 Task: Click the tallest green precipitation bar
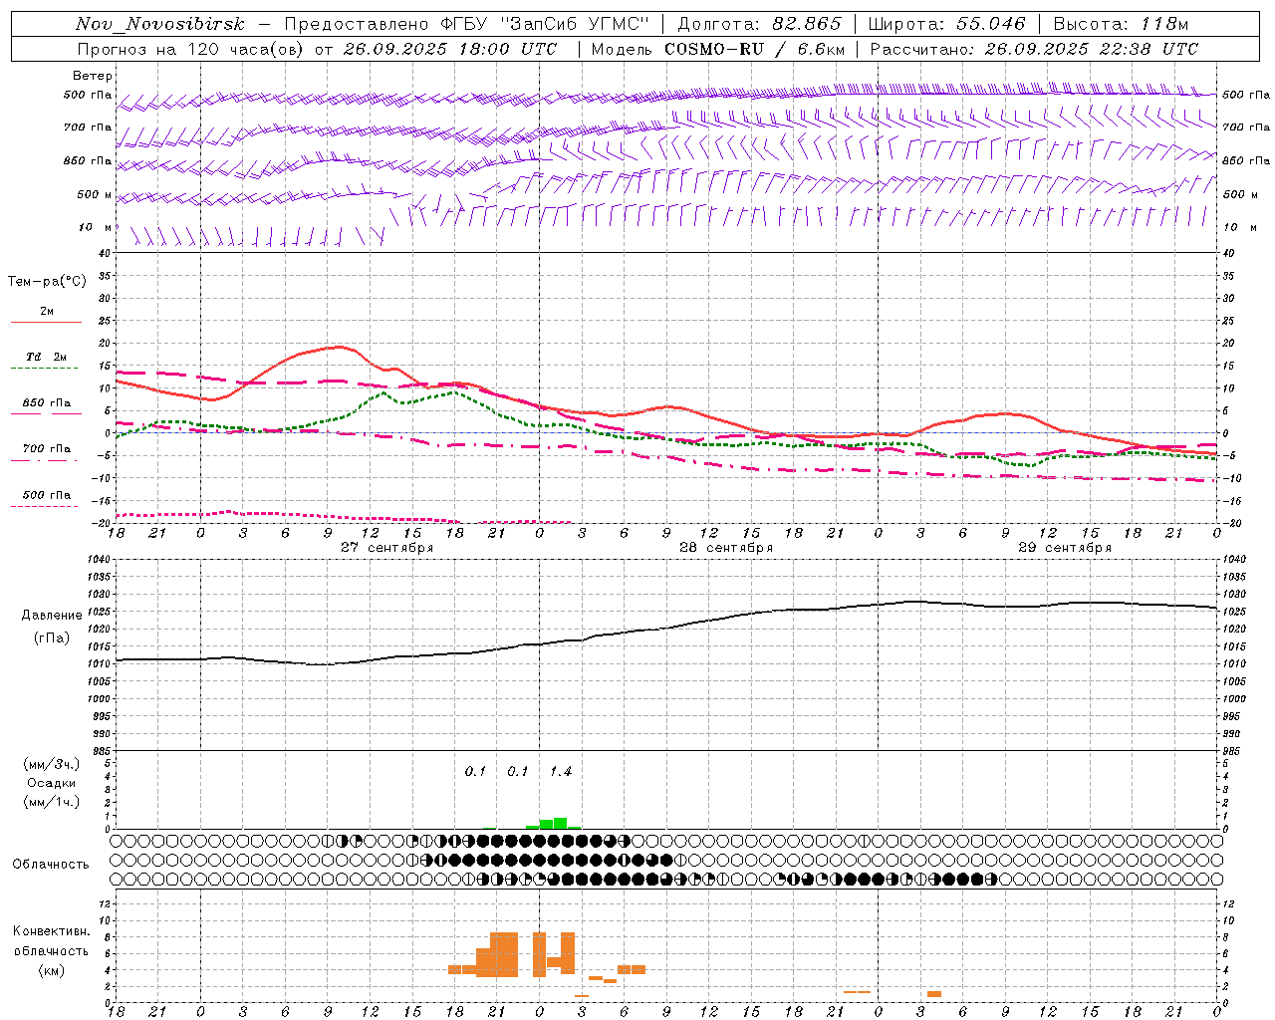click(x=560, y=823)
